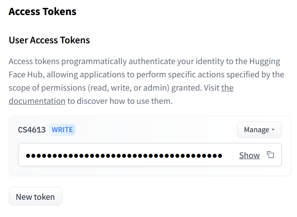Image resolution: width=297 pixels, height=217 pixels.
Task: Reveal the hidden token with Show
Action: tap(249, 155)
